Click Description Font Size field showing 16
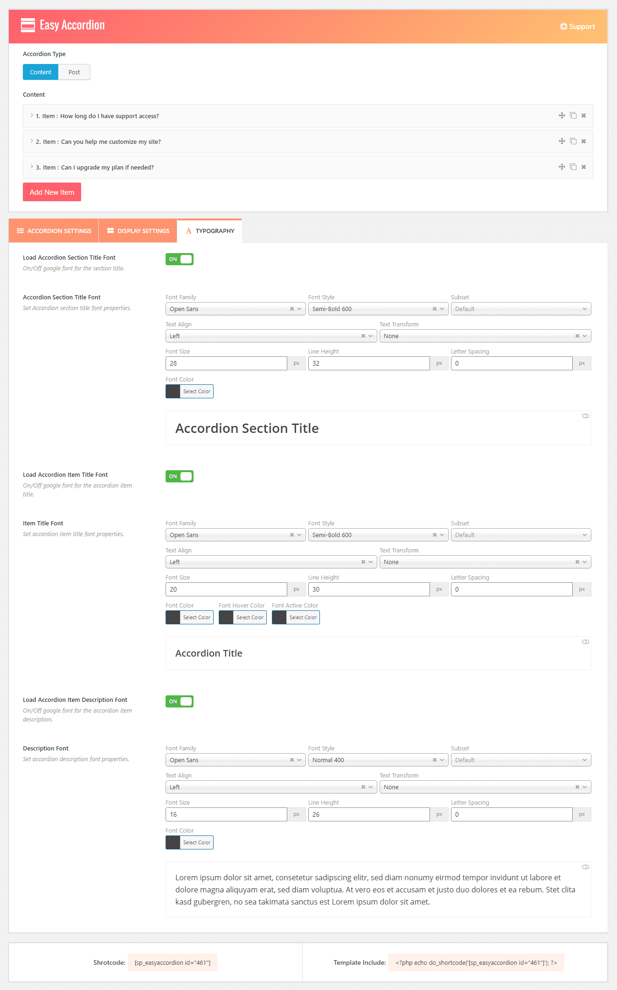 pyautogui.click(x=226, y=814)
